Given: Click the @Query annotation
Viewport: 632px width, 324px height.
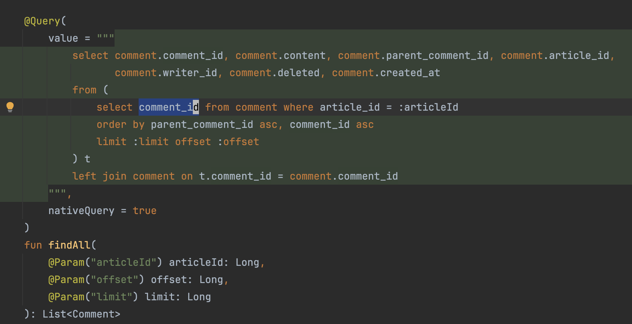Looking at the screenshot, I should point(42,21).
